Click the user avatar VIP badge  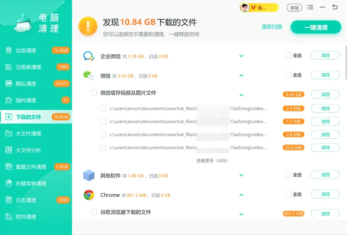pos(259,8)
